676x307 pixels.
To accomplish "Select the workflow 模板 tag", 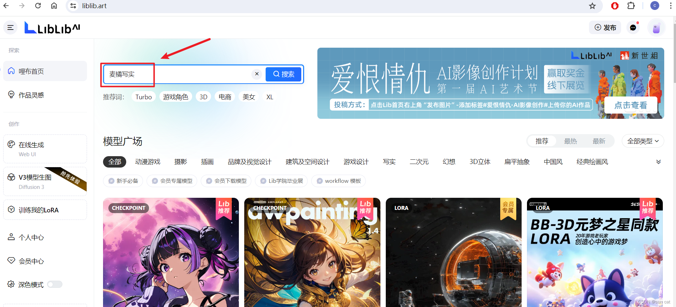I will [338, 181].
